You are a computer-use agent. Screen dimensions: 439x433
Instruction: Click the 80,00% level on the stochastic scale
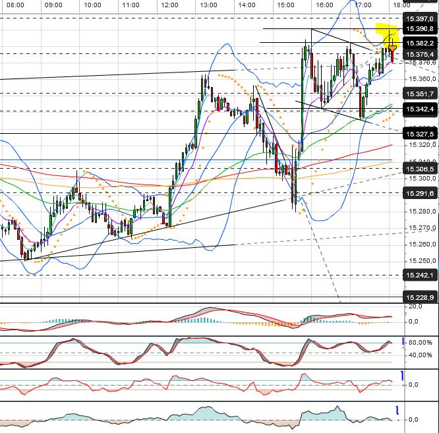point(421,343)
